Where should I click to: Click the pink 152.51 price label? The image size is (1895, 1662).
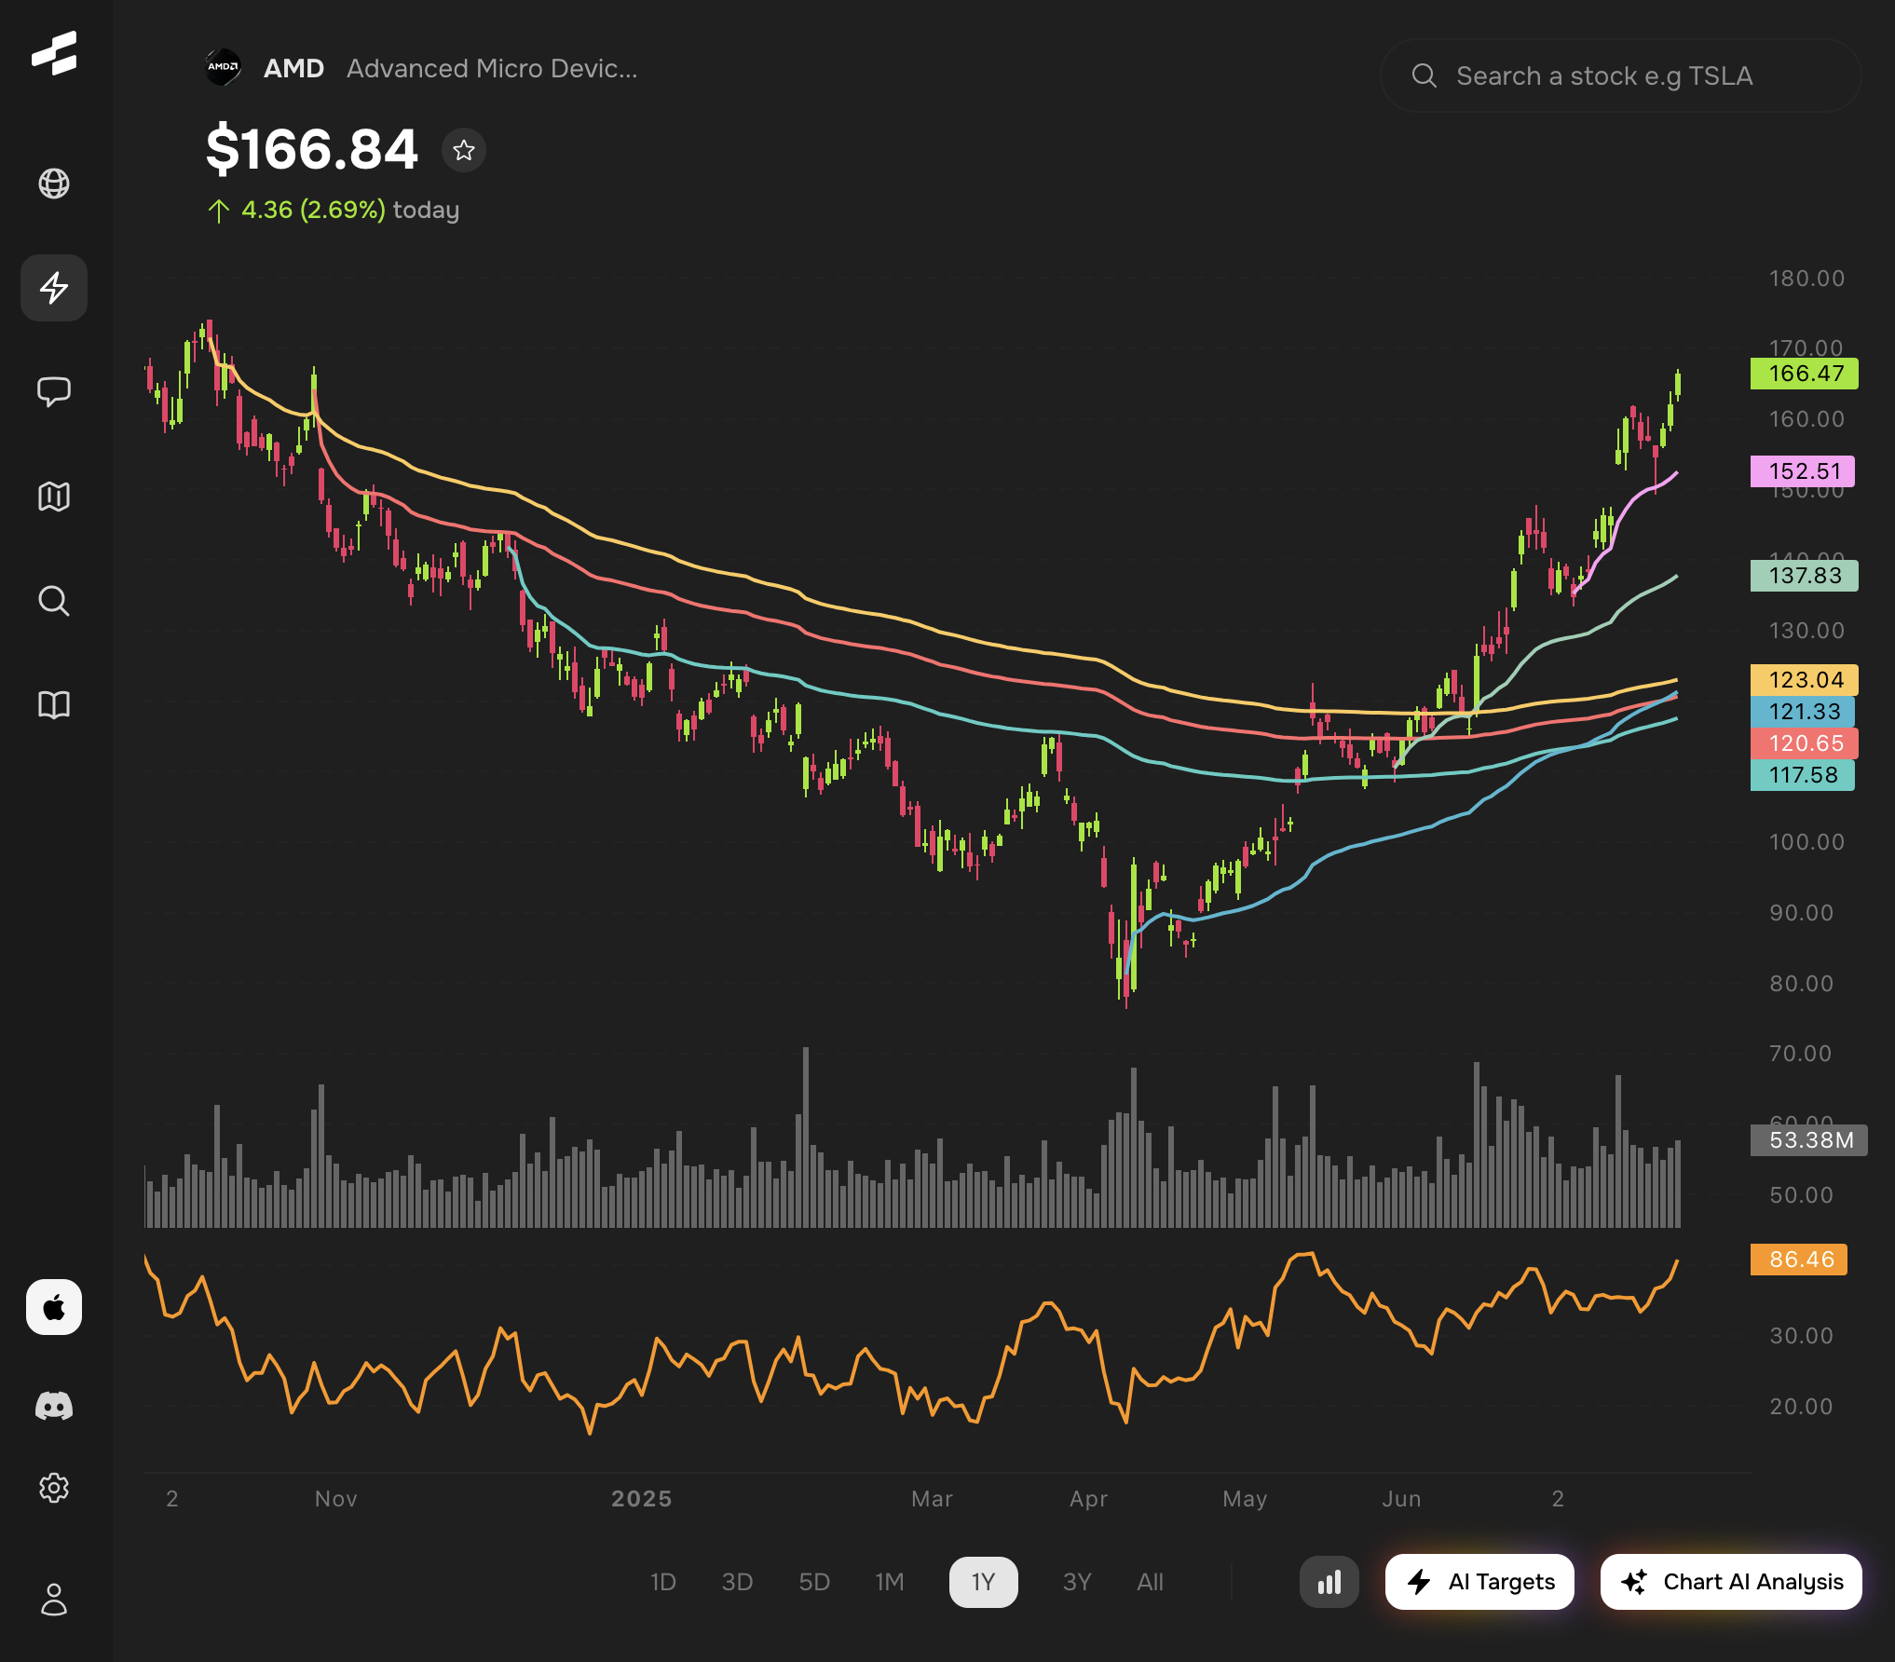tap(1803, 471)
